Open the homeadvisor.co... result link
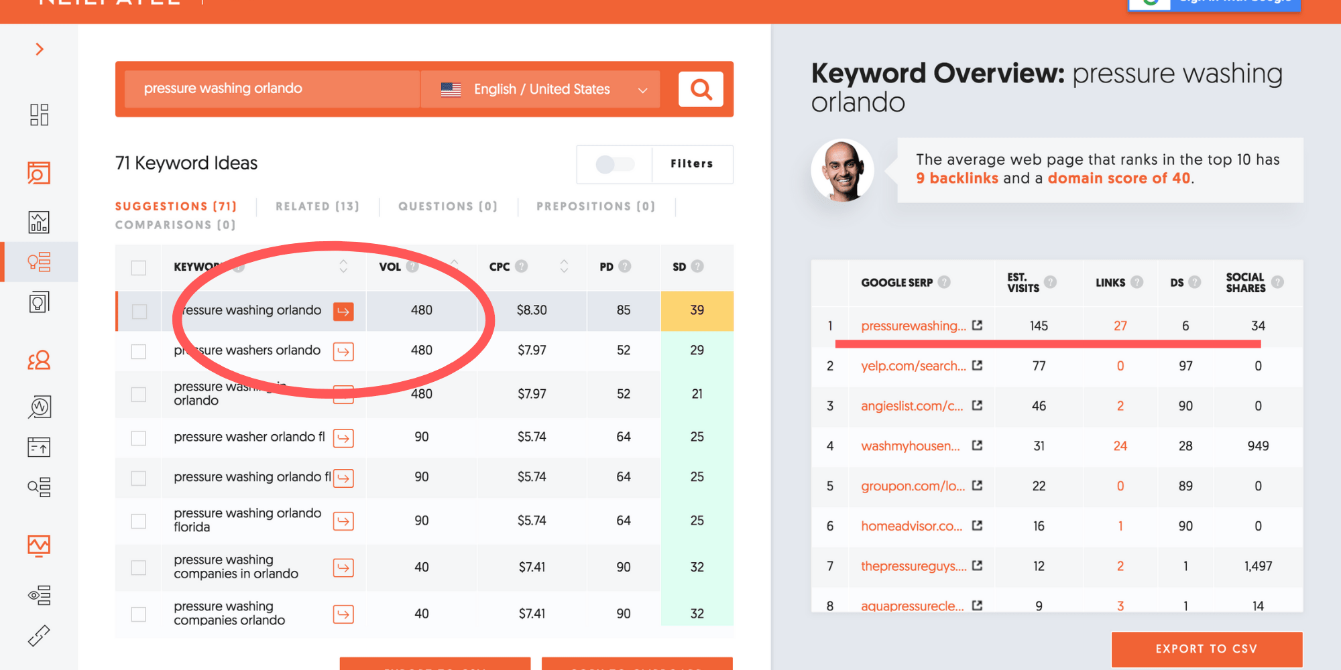Viewport: 1341px width, 670px height. click(x=912, y=526)
